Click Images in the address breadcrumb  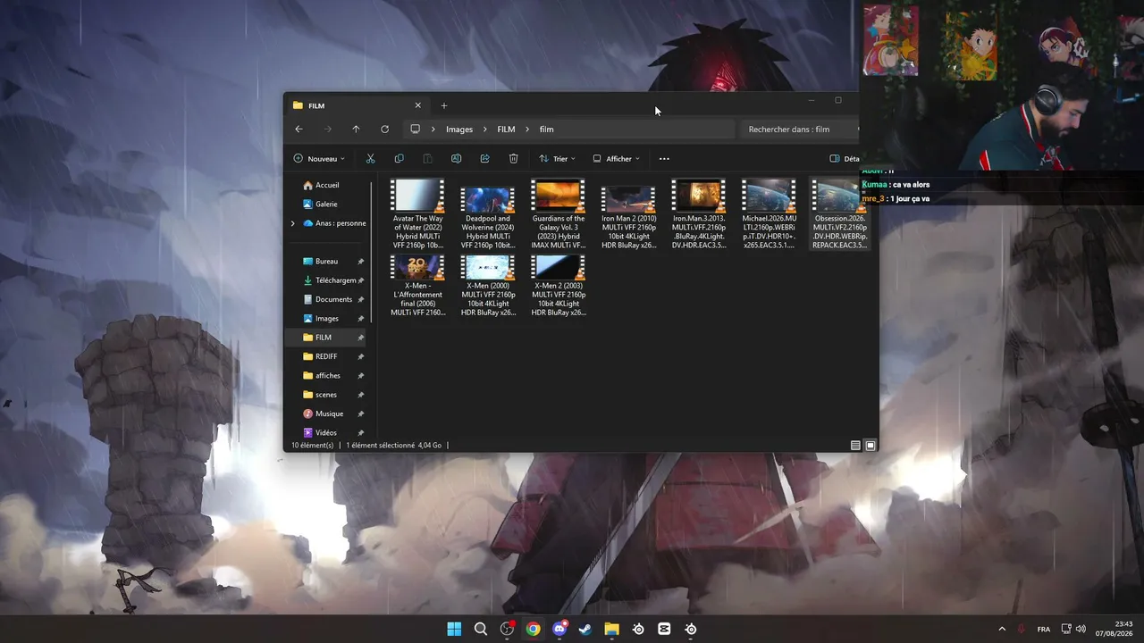coord(459,129)
